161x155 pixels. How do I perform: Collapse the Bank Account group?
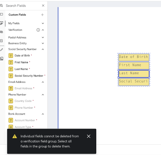[43, 114]
